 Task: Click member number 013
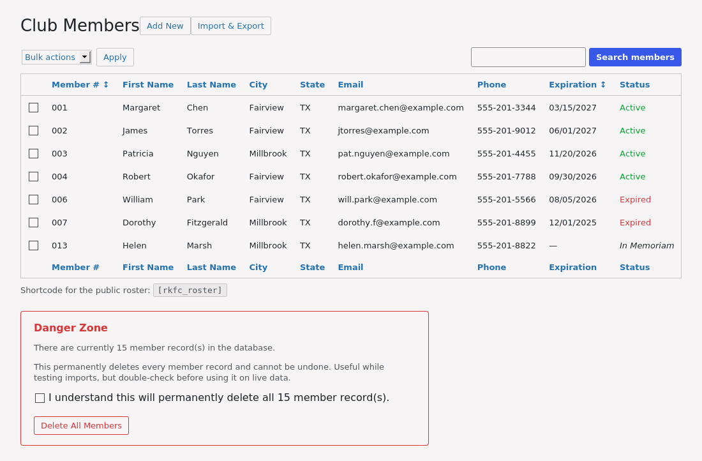pos(59,246)
